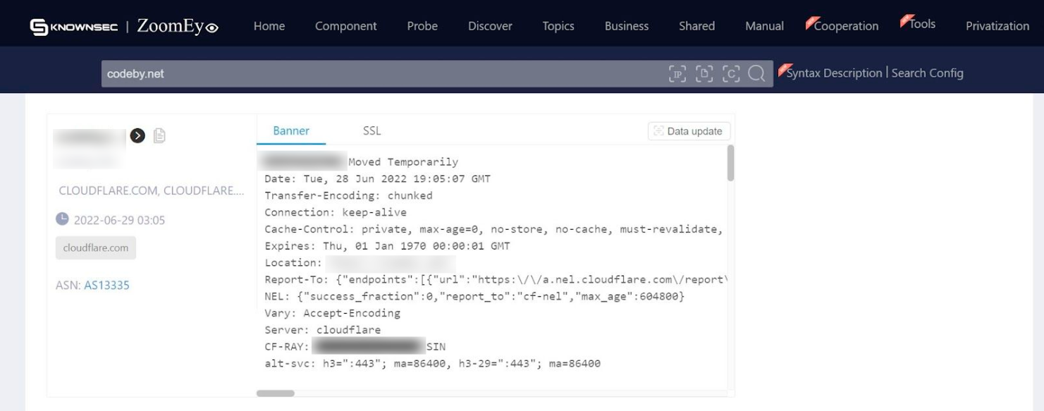
Task: Click the copy document icon in result card
Action: pos(159,135)
